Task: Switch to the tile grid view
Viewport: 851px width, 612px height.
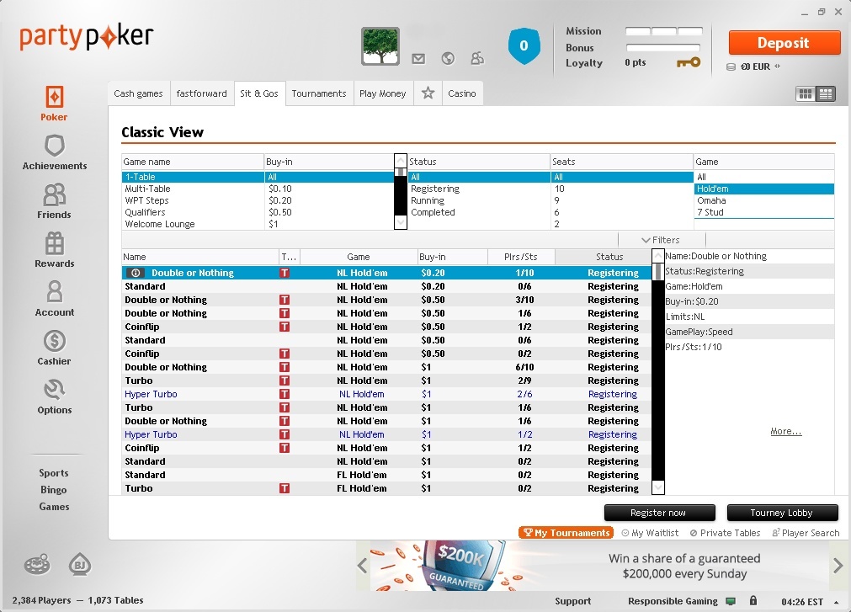Action: click(806, 93)
